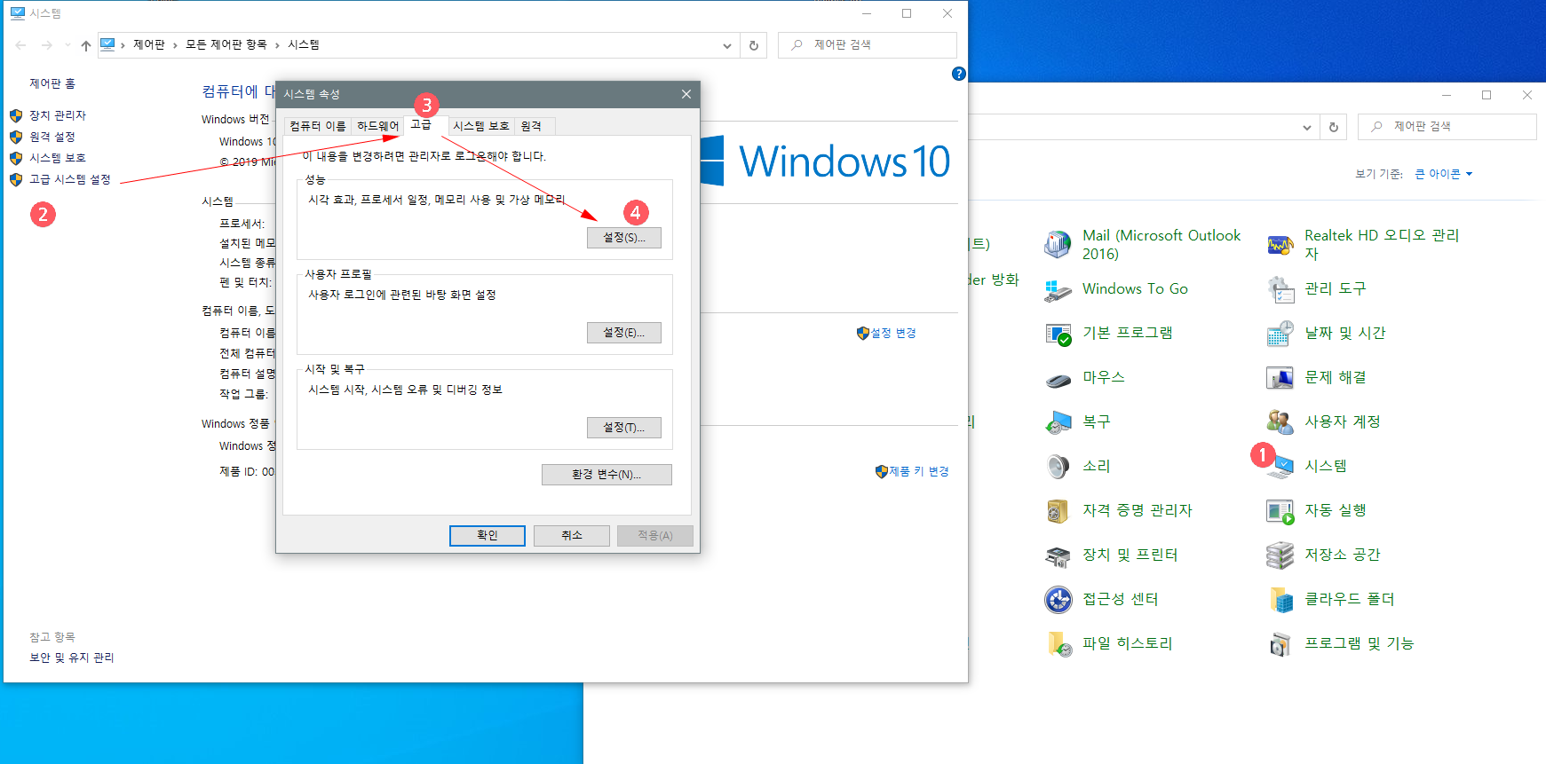Click 제어판 홈 link
Image resolution: width=1546 pixels, height=764 pixels.
(52, 83)
